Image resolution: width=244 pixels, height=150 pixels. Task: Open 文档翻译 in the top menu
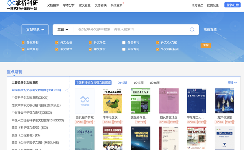pos(53,5)
